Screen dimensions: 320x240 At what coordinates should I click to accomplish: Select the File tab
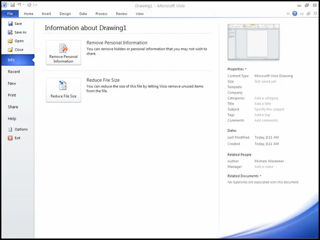10,14
